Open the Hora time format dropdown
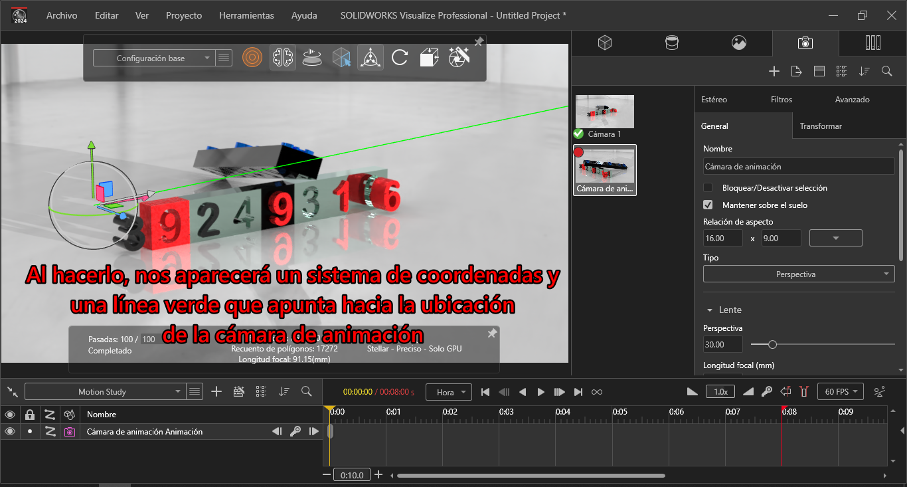This screenshot has width=907, height=487. [x=449, y=392]
